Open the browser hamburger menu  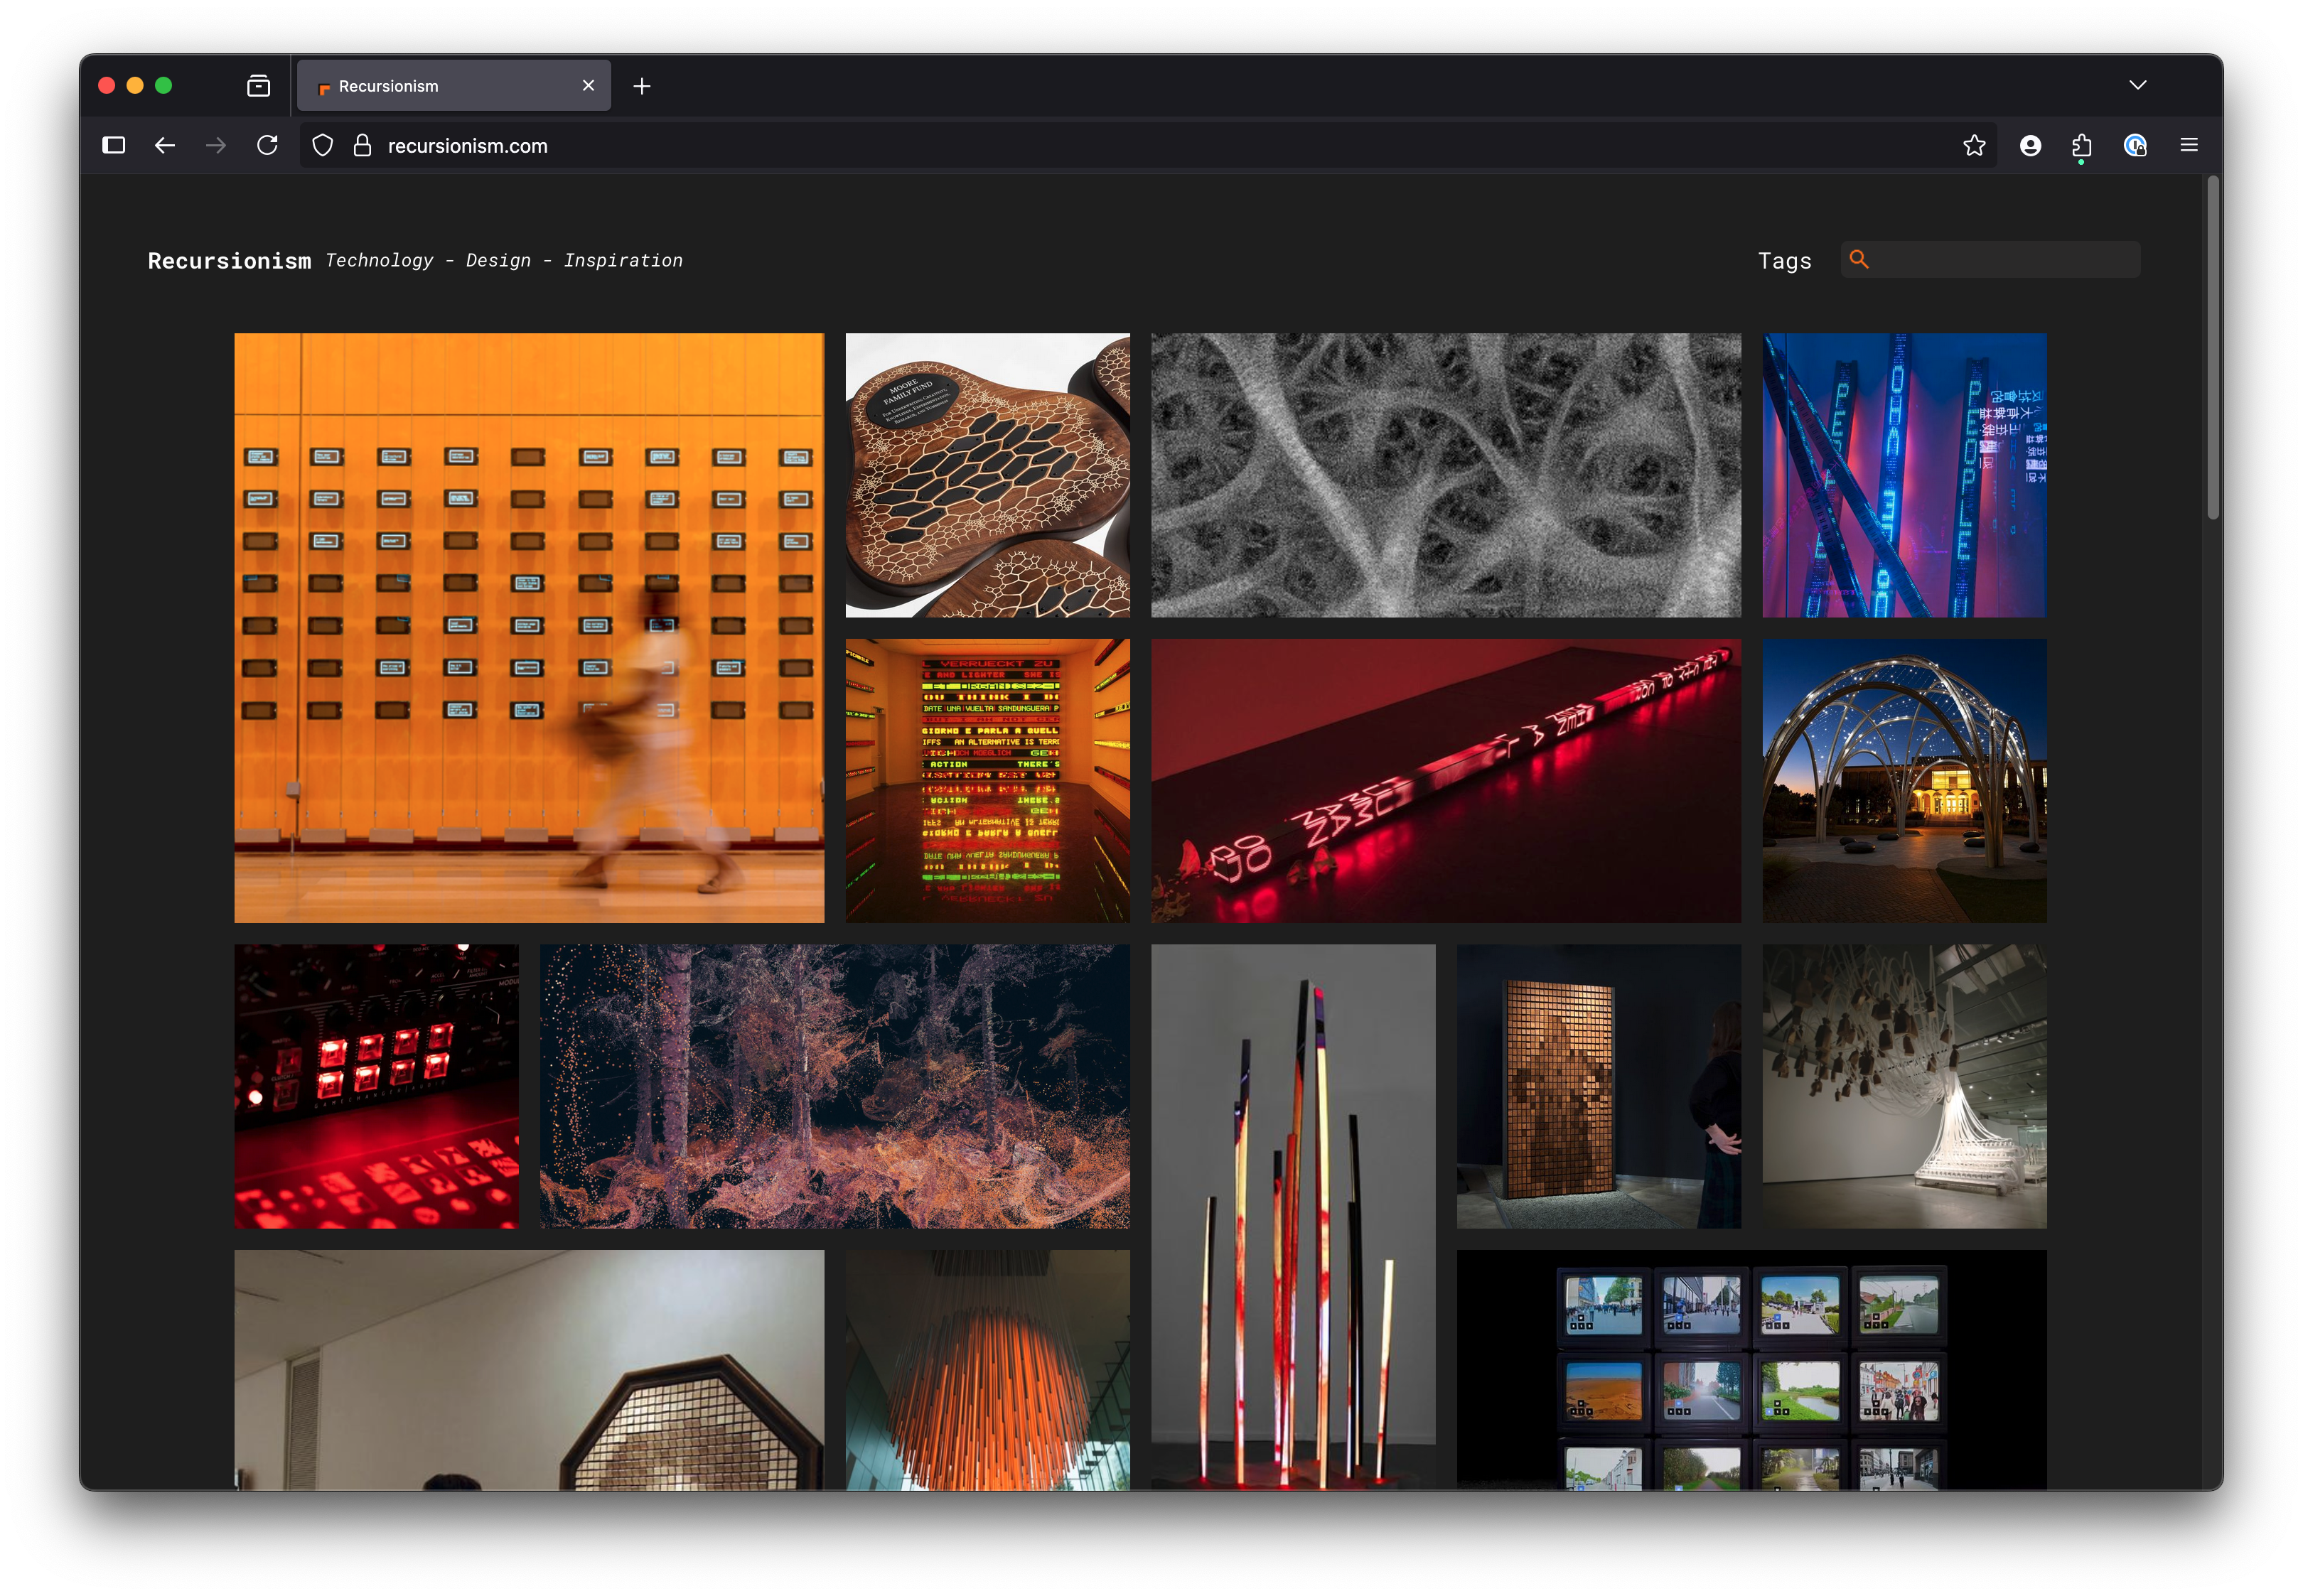point(2189,146)
